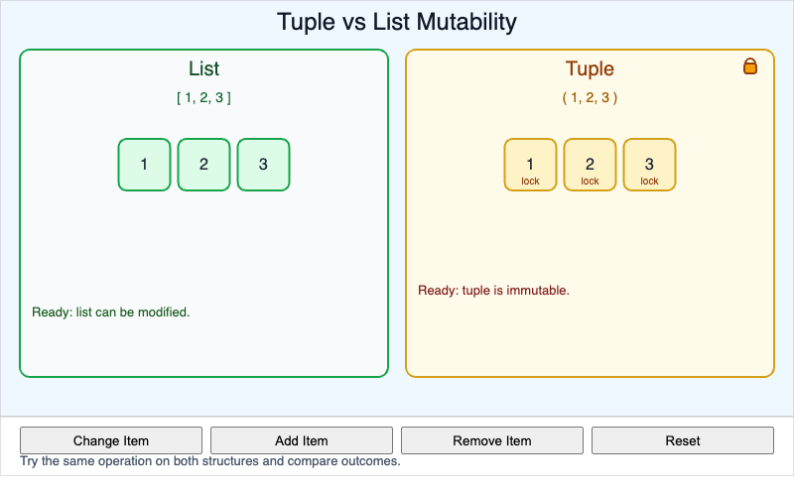Select list item box containing 2
Viewport: 794px width, 496px height.
tap(203, 165)
